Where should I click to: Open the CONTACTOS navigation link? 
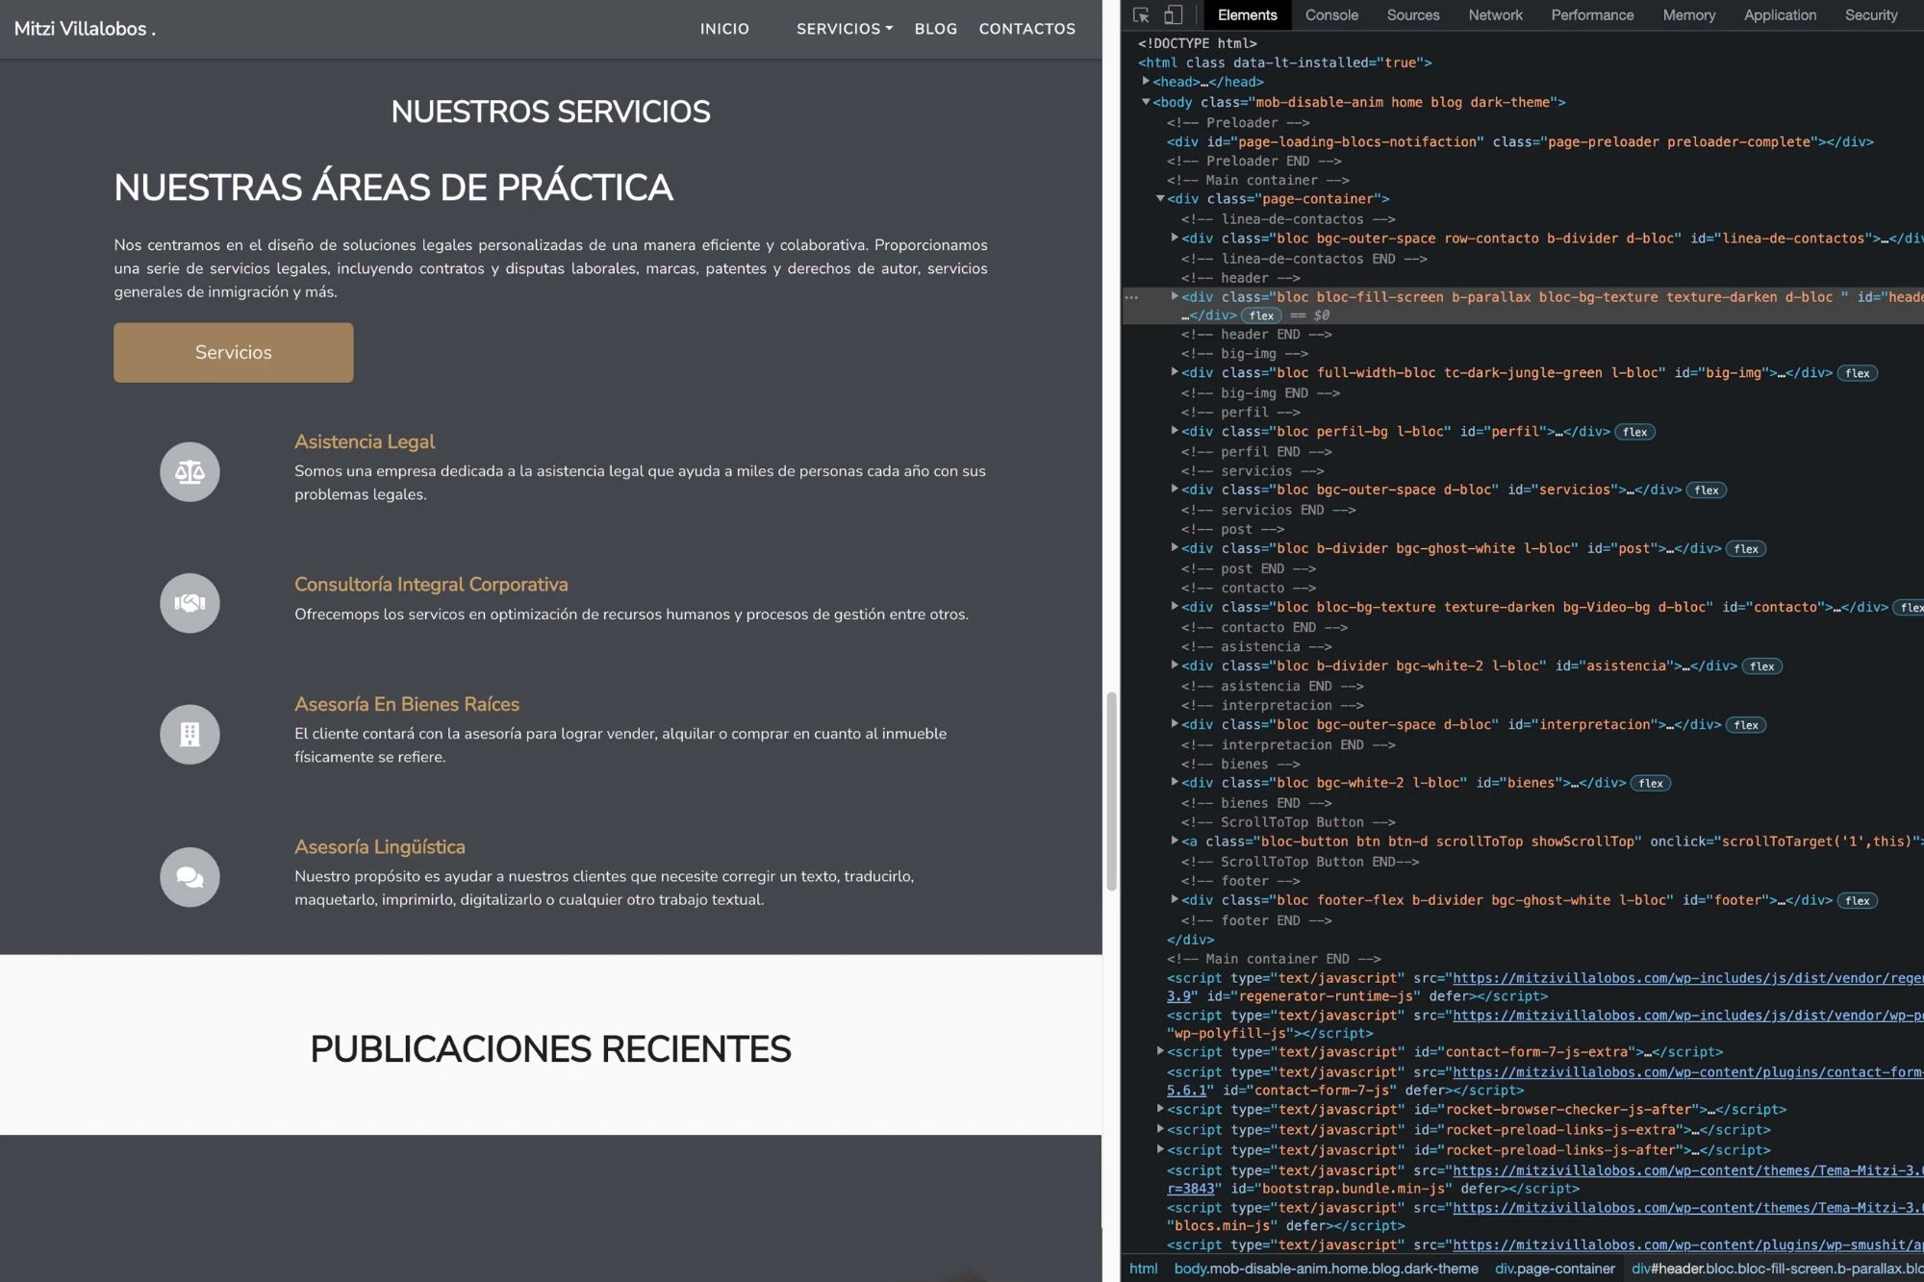[x=1026, y=29]
